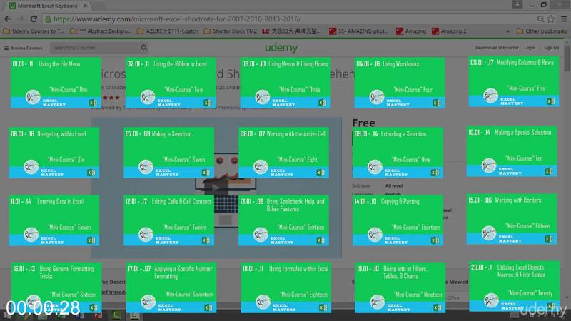
Task: Open Udemy Courses bookmark folder
Action: (x=34, y=31)
